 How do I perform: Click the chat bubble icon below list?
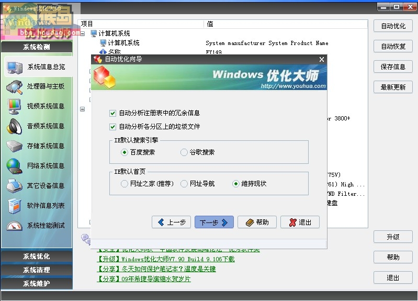click(86, 239)
